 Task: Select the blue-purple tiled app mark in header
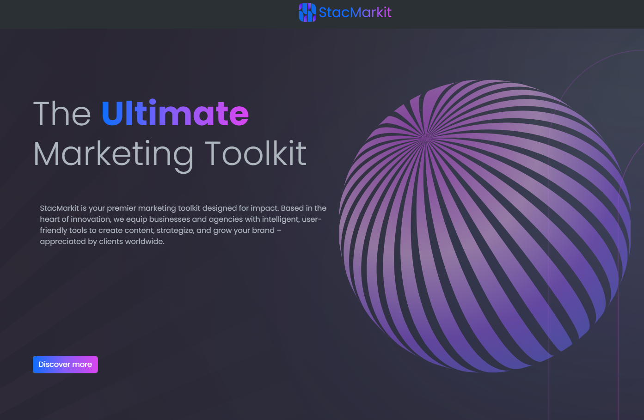307,12
